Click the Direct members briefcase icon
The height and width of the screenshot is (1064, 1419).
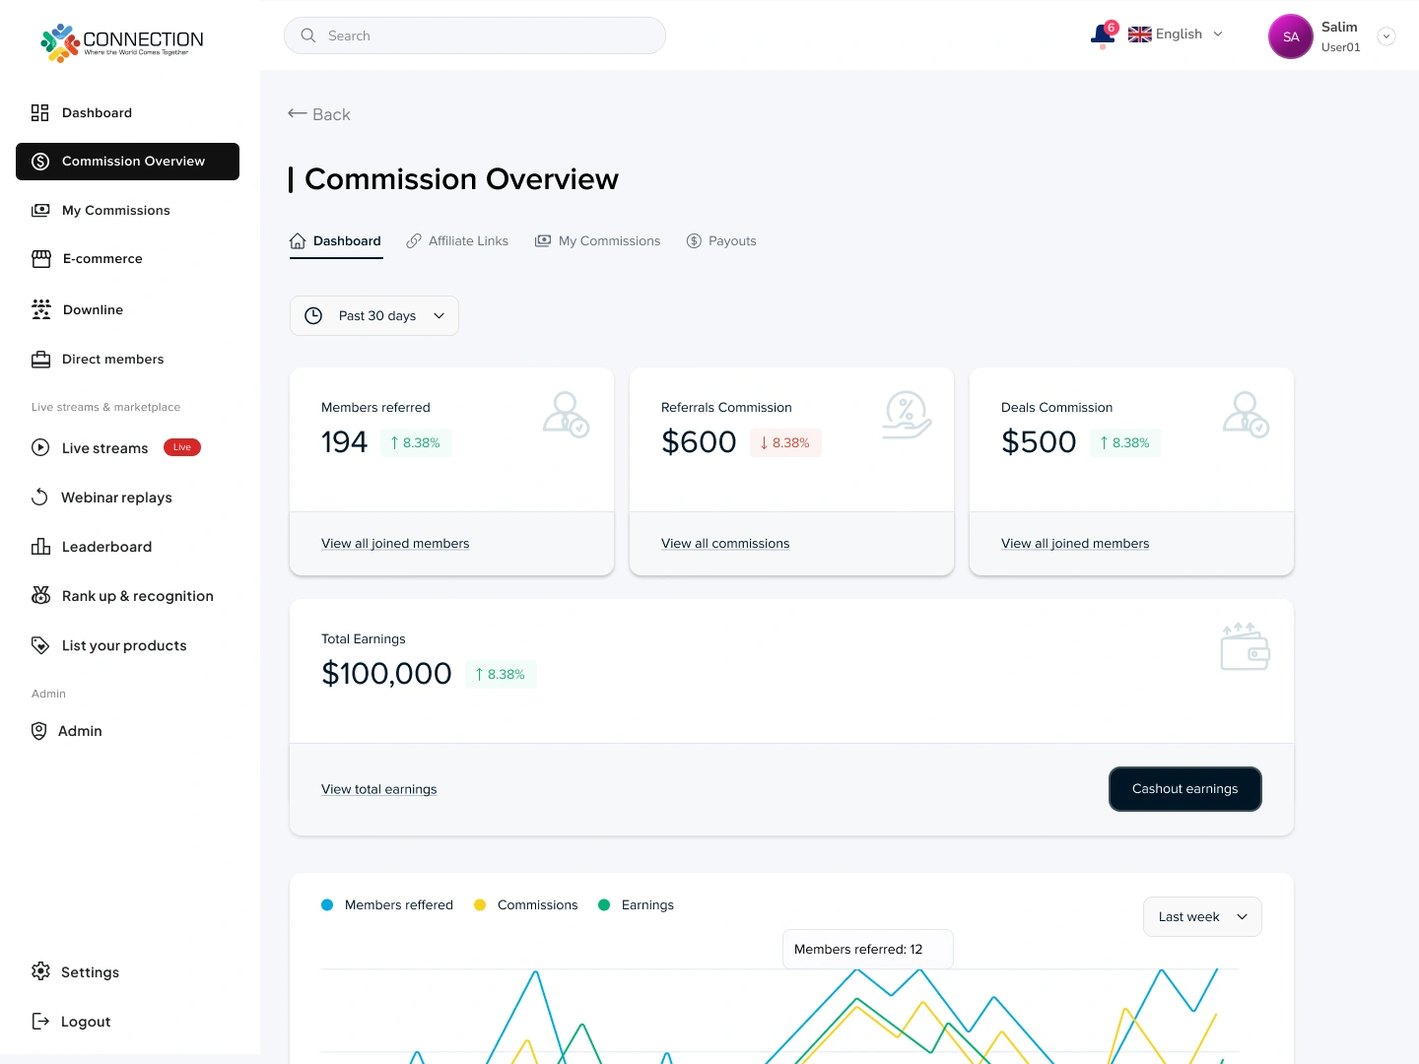pyautogui.click(x=40, y=360)
